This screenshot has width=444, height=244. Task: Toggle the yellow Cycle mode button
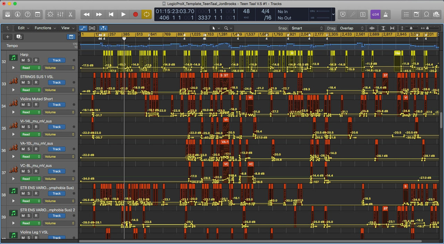pyautogui.click(x=147, y=14)
